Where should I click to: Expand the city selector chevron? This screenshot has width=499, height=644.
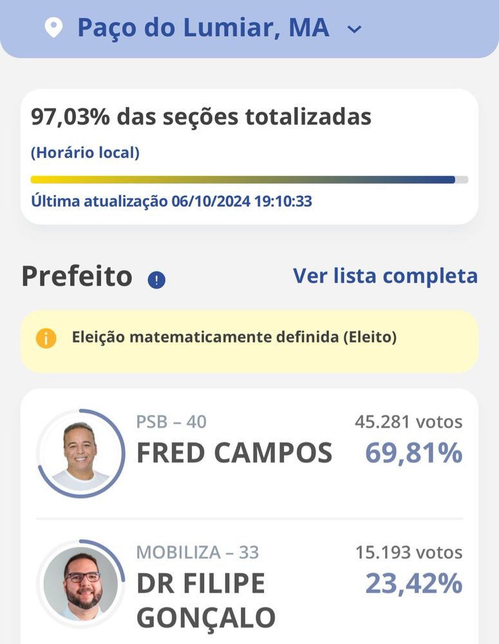point(354,29)
